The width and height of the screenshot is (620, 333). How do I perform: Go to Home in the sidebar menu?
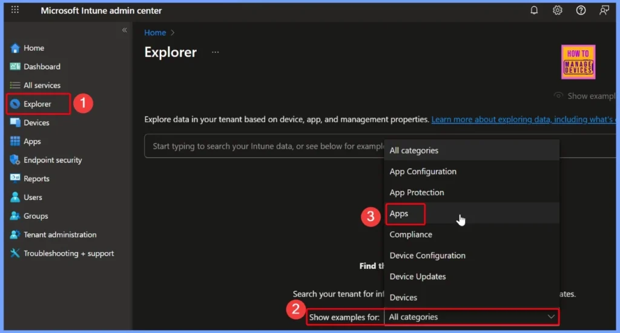pos(34,48)
